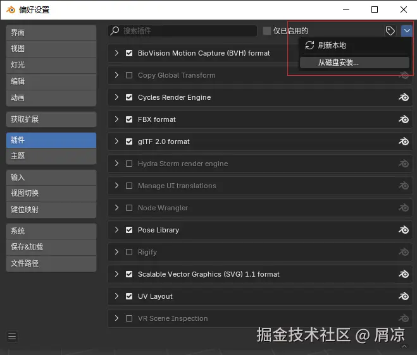Expand Manage UI translations details
Viewport: 417px width, 355px height.
click(x=116, y=185)
